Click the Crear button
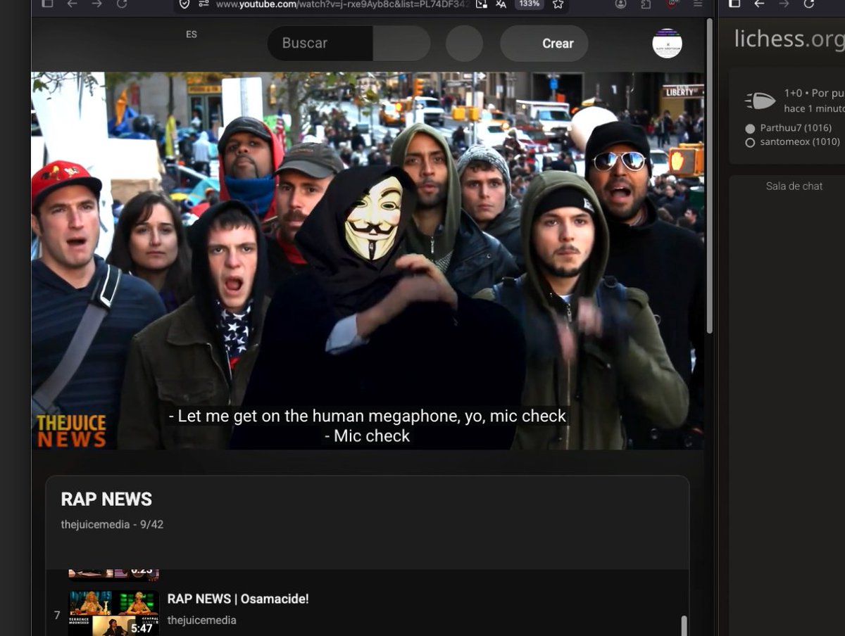The height and width of the screenshot is (636, 845). coord(544,43)
